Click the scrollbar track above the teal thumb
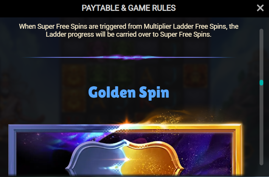Viewport: 269px width, 177px height. tap(261, 54)
